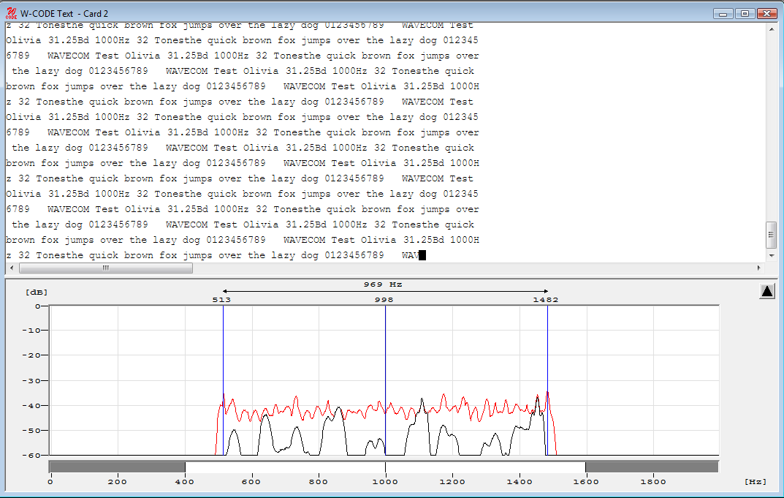Click the 400 tick label on frequency axis
The height and width of the screenshot is (498, 784).
click(x=185, y=481)
